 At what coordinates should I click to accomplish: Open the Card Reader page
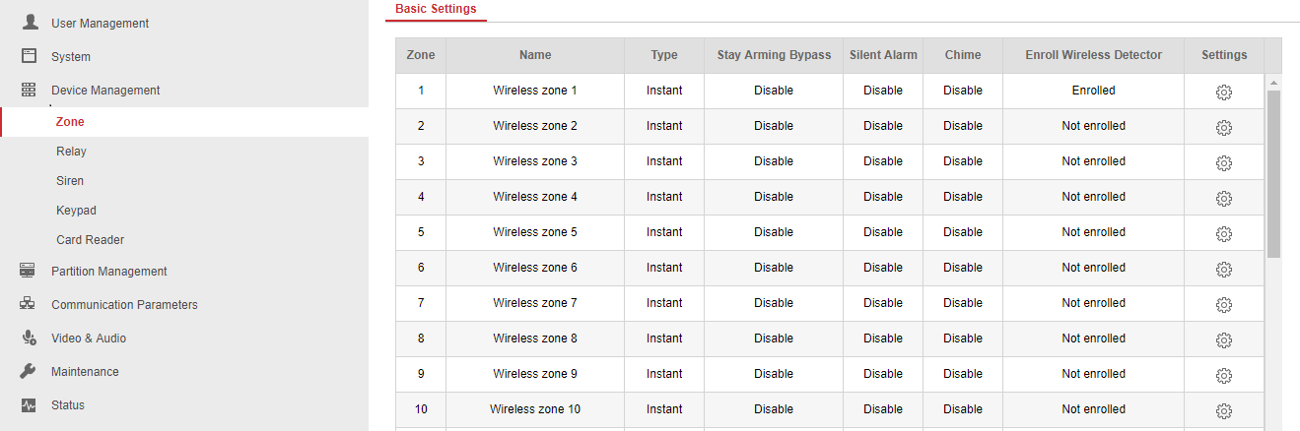click(90, 240)
